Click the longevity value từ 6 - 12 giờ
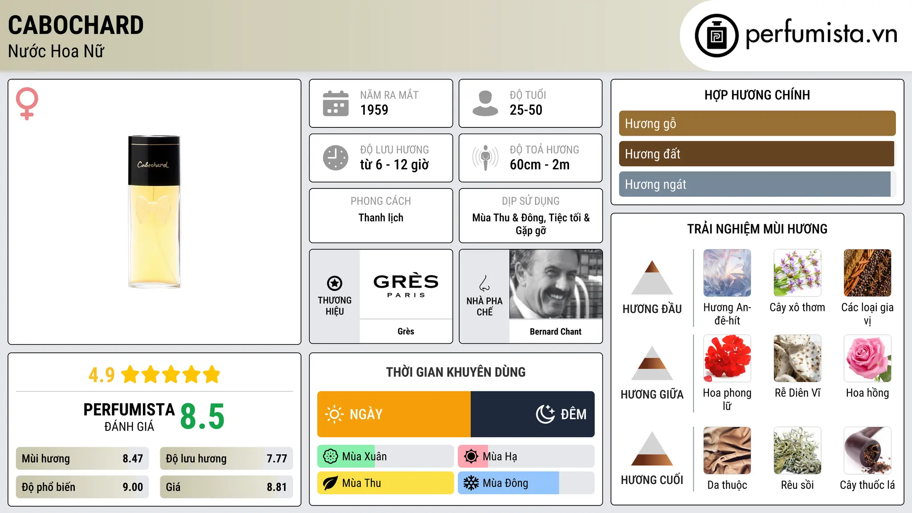This screenshot has width=912, height=513. click(x=395, y=165)
